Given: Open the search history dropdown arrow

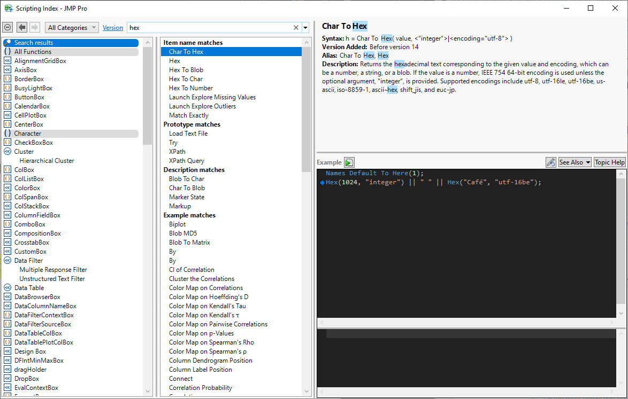Looking at the screenshot, I should [305, 28].
